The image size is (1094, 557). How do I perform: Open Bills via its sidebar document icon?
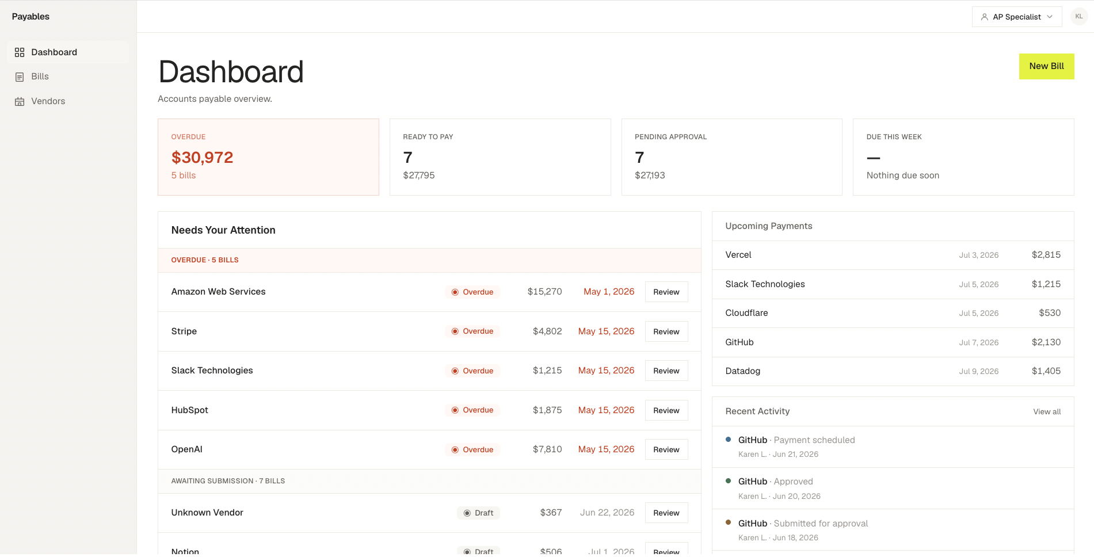point(20,77)
